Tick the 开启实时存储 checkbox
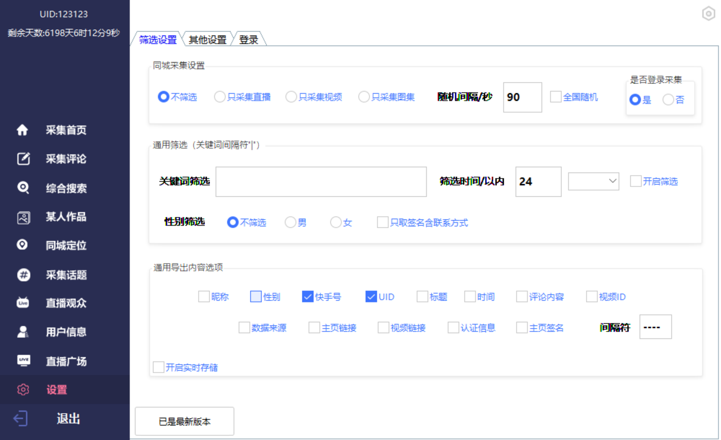The height and width of the screenshot is (440, 721). tap(159, 367)
